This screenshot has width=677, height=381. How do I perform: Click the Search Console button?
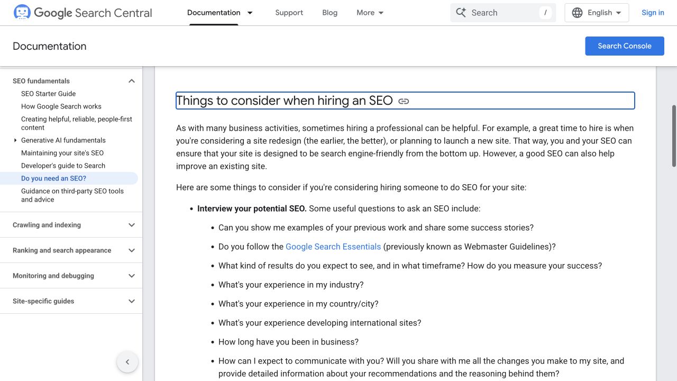pyautogui.click(x=625, y=46)
